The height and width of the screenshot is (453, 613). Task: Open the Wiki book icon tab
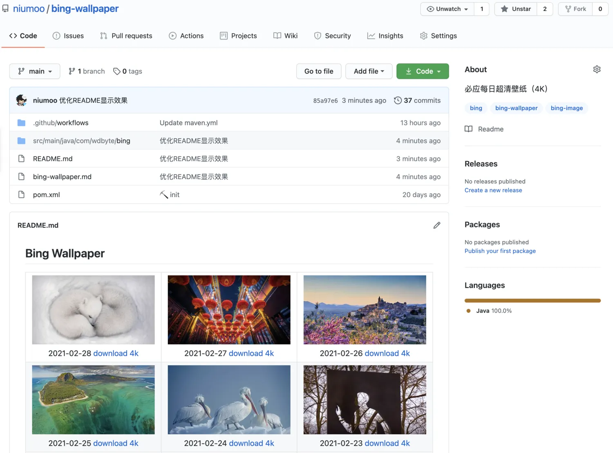click(277, 36)
